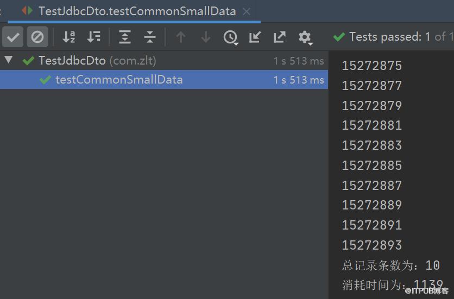Toggle the Show Passed tests checkmark button
This screenshot has height=299, width=454.
point(12,37)
